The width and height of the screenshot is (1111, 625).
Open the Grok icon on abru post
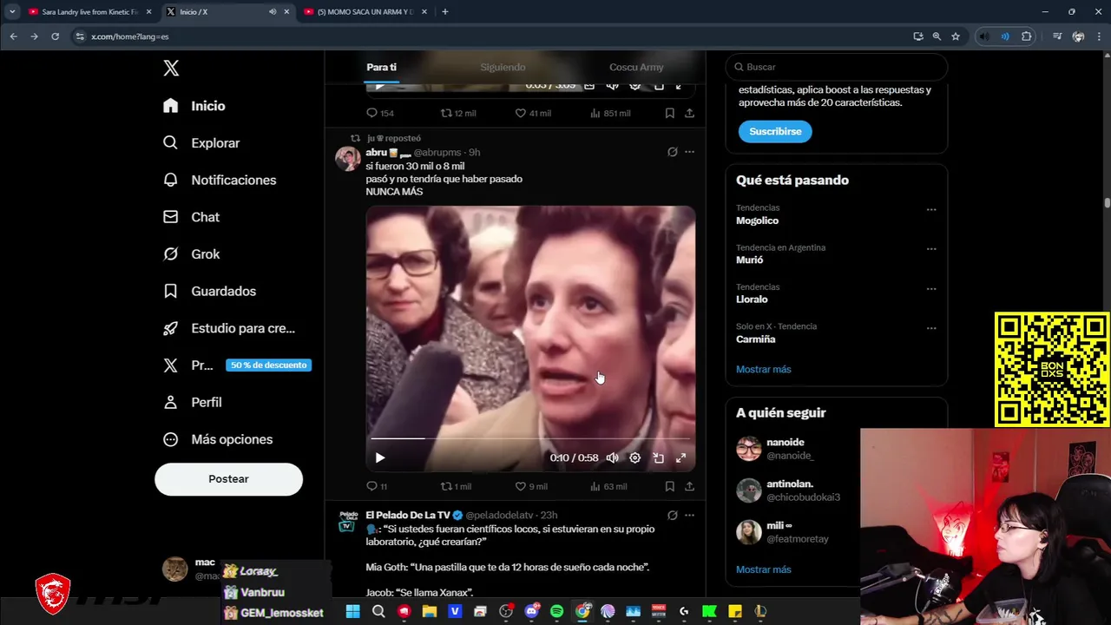click(x=672, y=152)
